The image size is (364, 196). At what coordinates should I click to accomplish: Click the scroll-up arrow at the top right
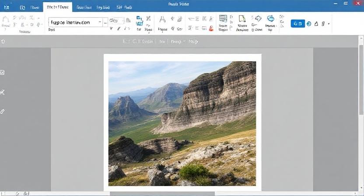click(361, 38)
